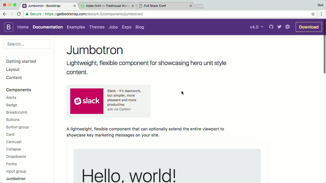Expand the v4.0 version dropdown
326x183 pixels.
coord(256,27)
